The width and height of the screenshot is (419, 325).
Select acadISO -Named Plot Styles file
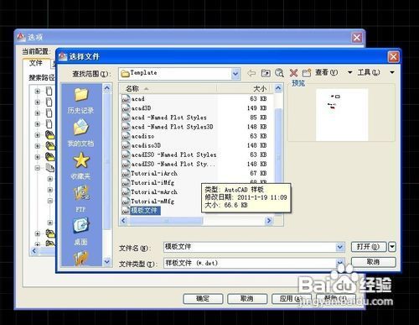173,155
